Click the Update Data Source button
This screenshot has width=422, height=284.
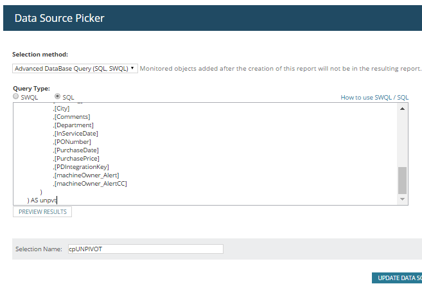pos(396,278)
